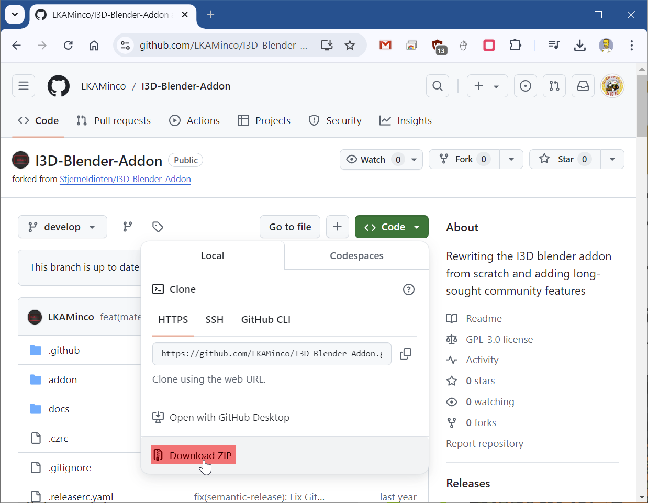This screenshot has height=503, width=648.
Task: Expand the Star lists arrow
Action: 612,159
